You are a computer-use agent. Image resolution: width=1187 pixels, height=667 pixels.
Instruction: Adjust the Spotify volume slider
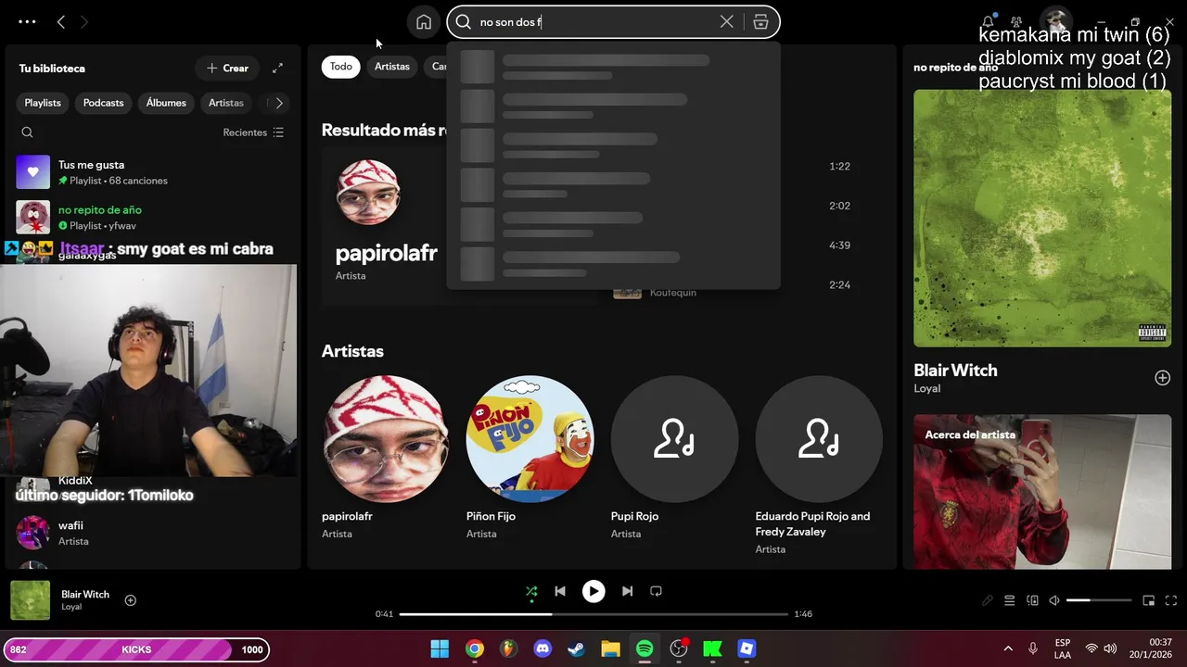tap(1099, 600)
